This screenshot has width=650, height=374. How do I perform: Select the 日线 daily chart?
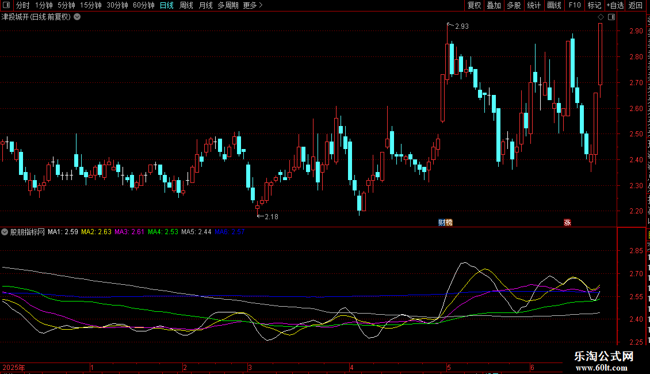tap(167, 5)
